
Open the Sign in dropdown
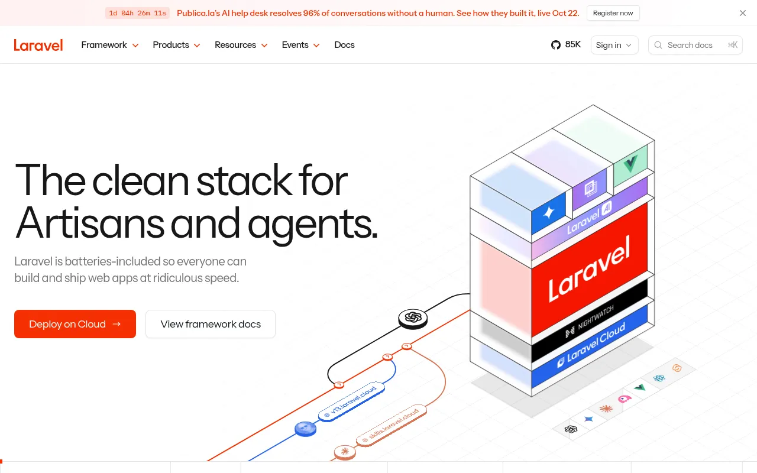(614, 45)
